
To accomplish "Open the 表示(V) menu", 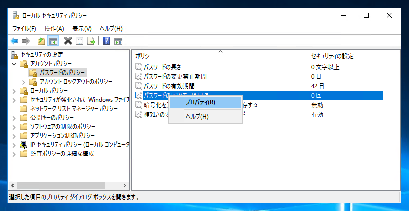I will [82, 28].
